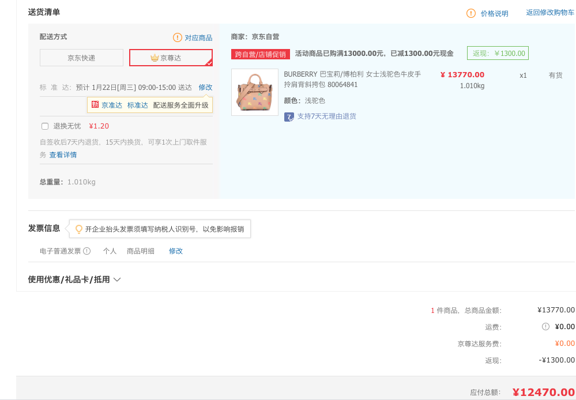The image size is (576, 400).
Task: Enable the 退换无忧 checkbox
Action: click(x=45, y=126)
